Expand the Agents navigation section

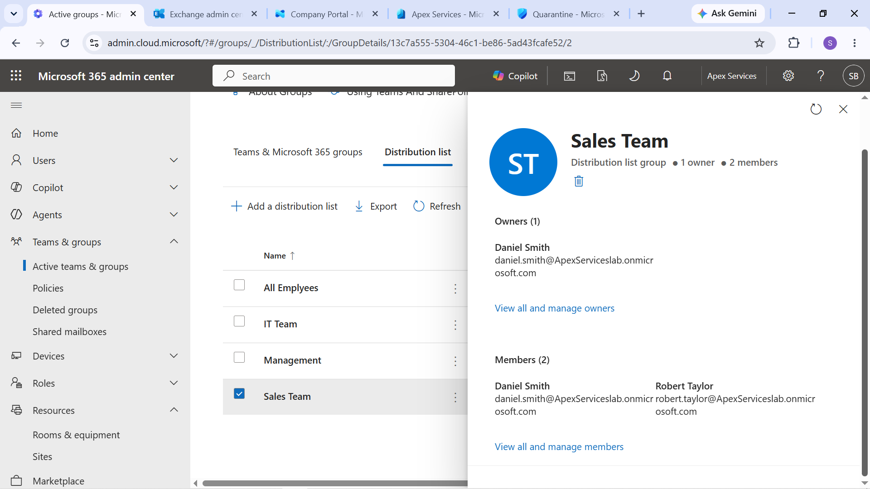(x=174, y=215)
